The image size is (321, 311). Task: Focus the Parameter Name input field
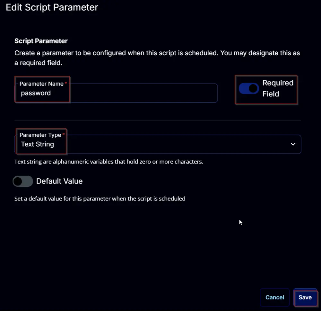(116, 93)
